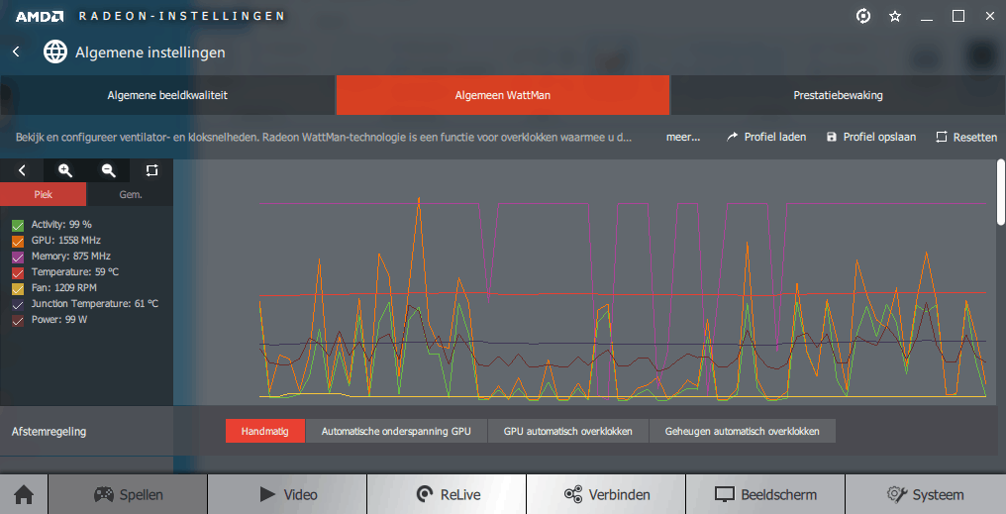Toggle the Junction Temperature checkbox

coord(18,304)
